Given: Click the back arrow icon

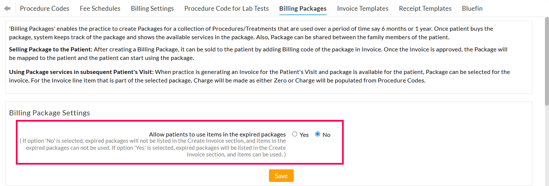Looking at the screenshot, I should [7, 9].
